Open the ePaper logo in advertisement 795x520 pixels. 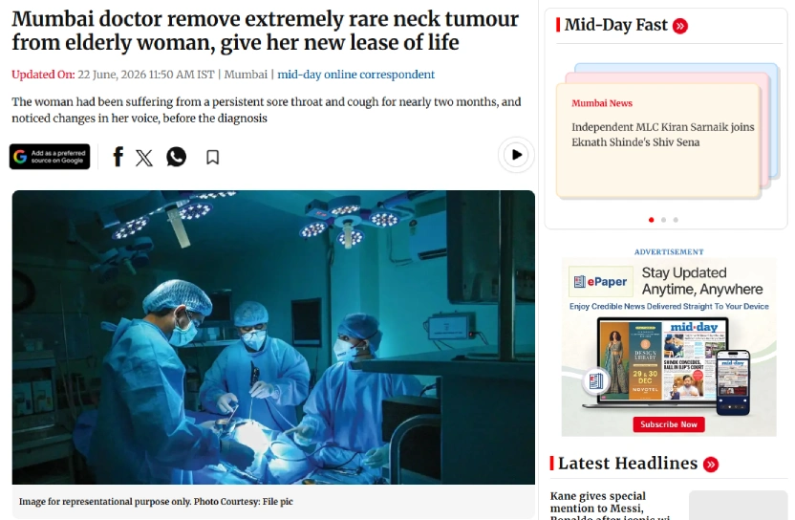click(x=601, y=282)
